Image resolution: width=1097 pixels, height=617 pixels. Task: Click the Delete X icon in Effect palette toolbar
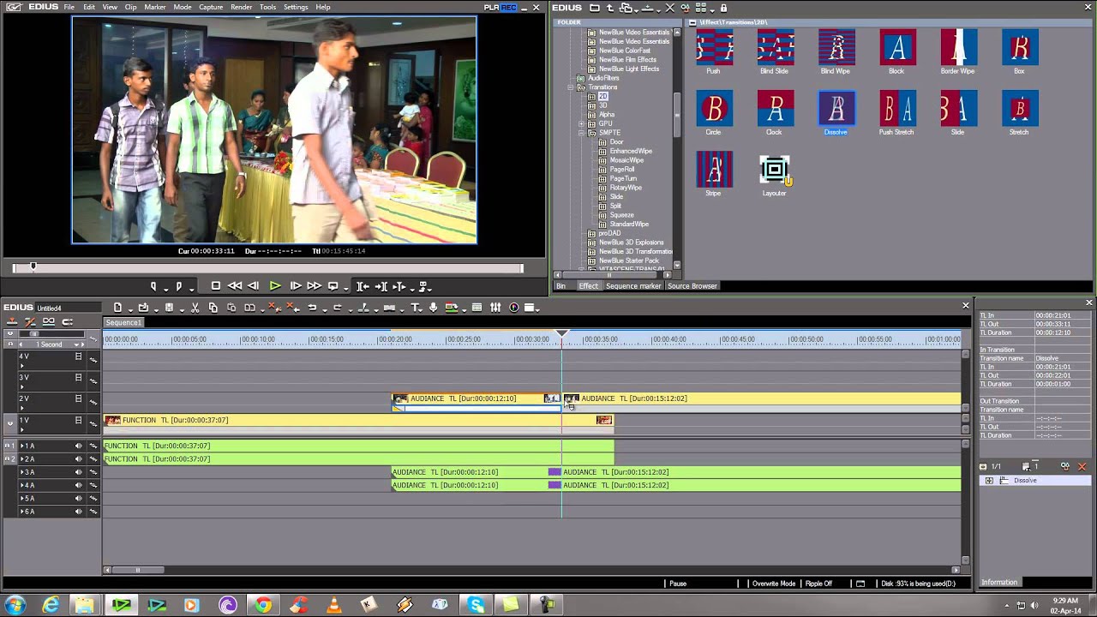click(668, 8)
